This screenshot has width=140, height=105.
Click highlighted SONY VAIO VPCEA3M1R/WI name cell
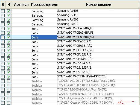98,37
